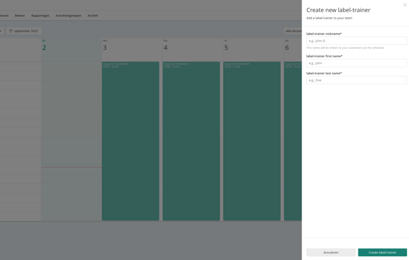Go to the Activiteitsgroepen tab

(x=68, y=16)
